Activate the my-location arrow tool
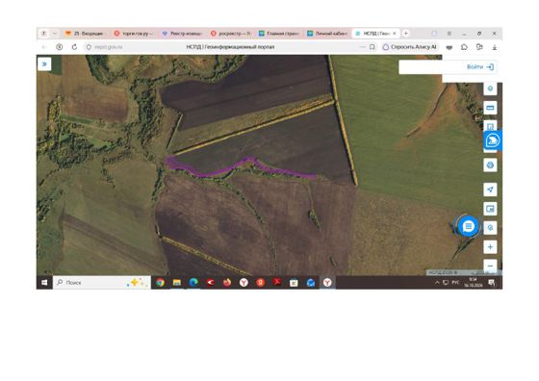The width and height of the screenshot is (539, 381). pyautogui.click(x=490, y=190)
